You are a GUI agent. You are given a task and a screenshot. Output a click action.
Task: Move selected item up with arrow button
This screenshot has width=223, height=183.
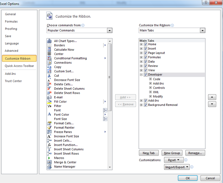(x=212, y=97)
